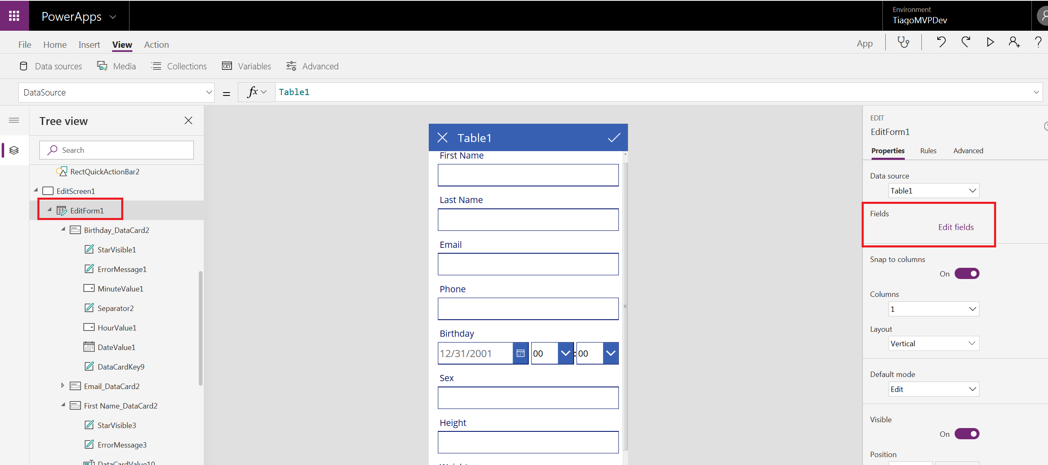Open the Insert menu tab
This screenshot has height=465, width=1048.
tap(89, 45)
